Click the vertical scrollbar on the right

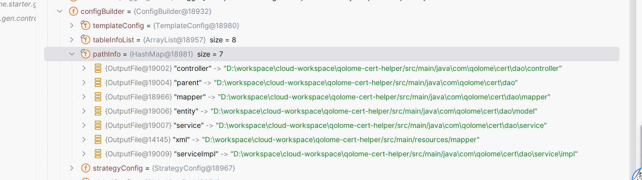click(633, 81)
